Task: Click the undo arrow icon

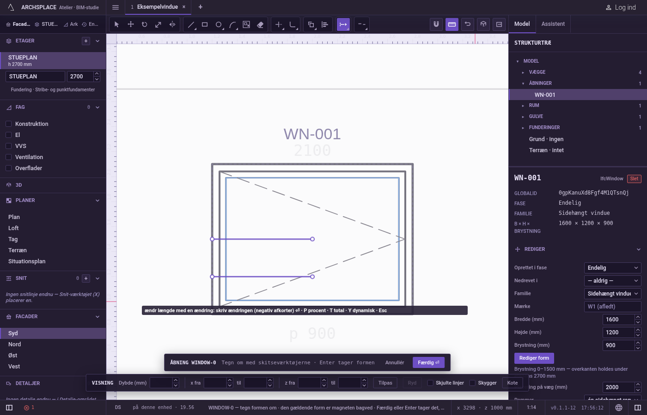Action: [x=468, y=24]
